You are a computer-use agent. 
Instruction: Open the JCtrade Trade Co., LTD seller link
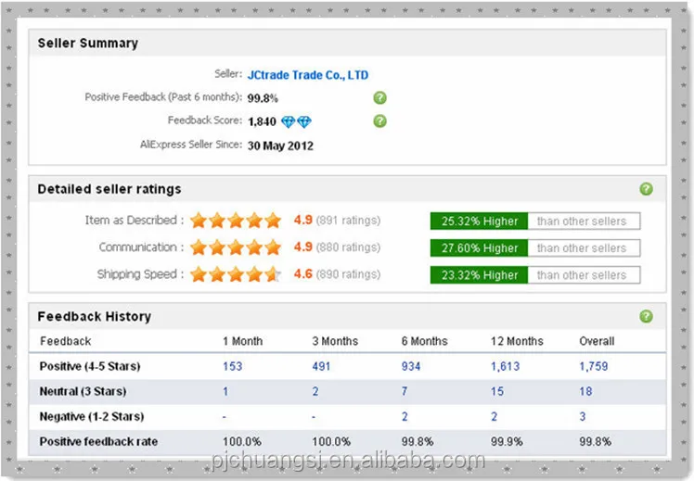click(308, 75)
